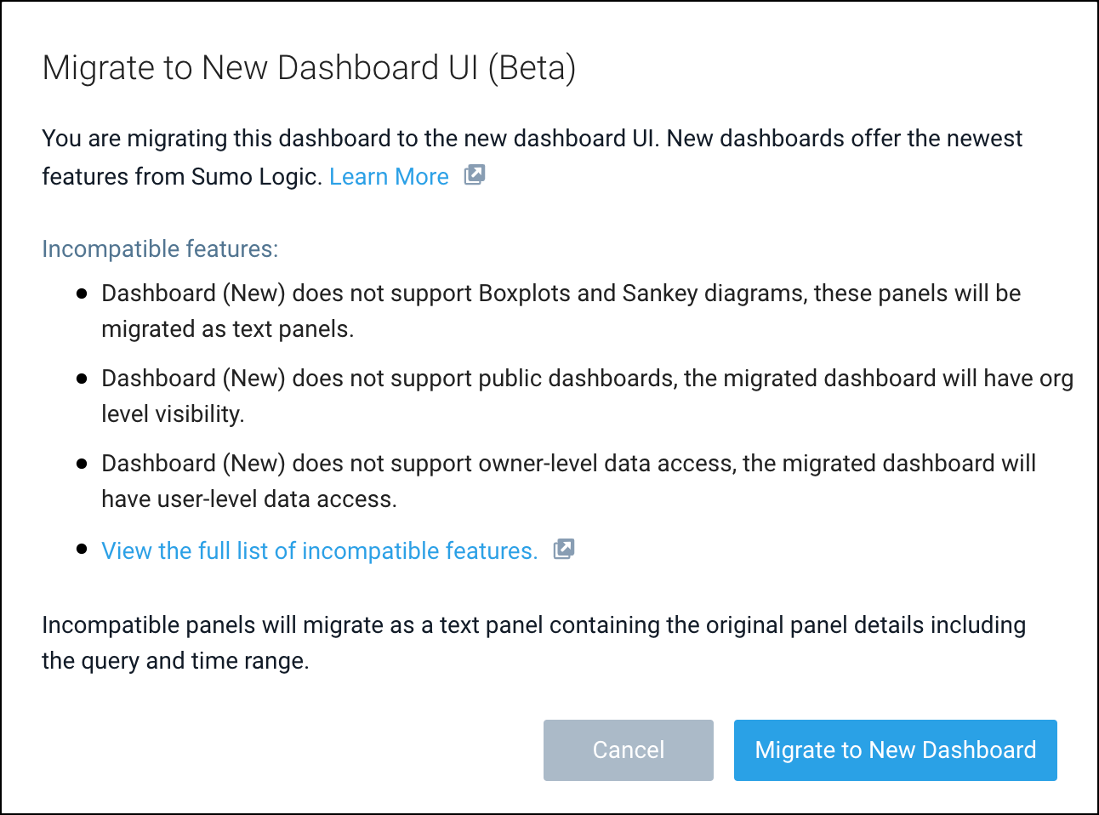Screen dimensions: 1099x815
Task: Click external-link icon beside Learn More
Action: tap(474, 175)
